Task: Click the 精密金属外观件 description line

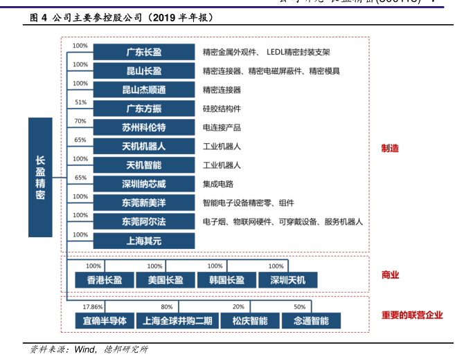Action: tap(267, 53)
